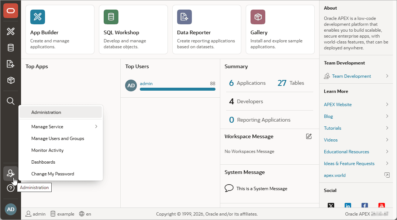
Task: Choose Manage Users and Groups
Action: pyautogui.click(x=61, y=139)
